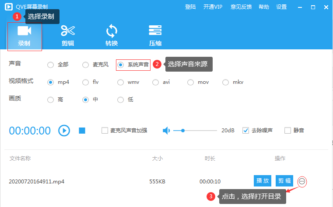This screenshot has width=333, height=207.
Task: Choose the mkv video format
Action: pyautogui.click(x=226, y=82)
